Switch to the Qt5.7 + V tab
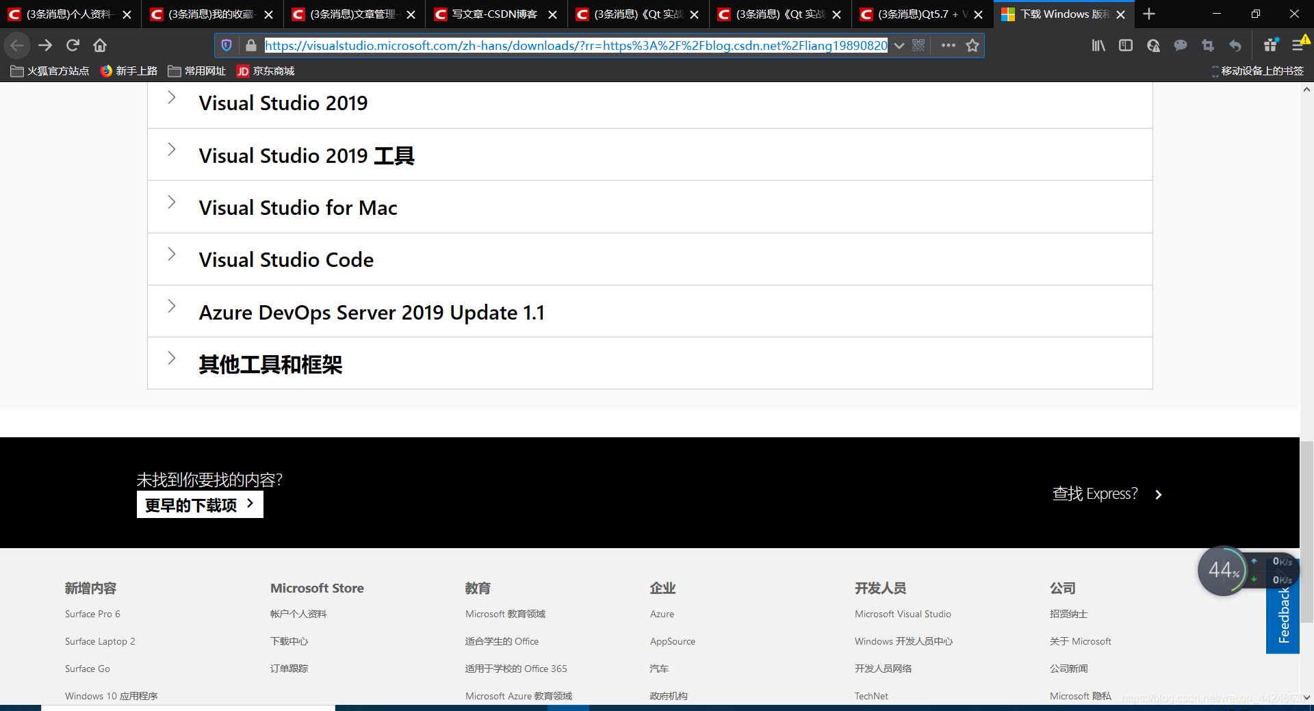 point(923,14)
